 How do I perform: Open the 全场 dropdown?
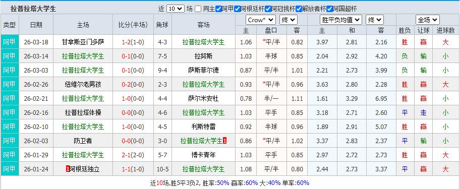(x=427, y=20)
